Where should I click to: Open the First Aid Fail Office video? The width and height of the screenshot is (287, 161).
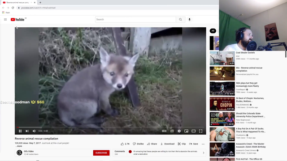pyautogui.click(x=249, y=159)
